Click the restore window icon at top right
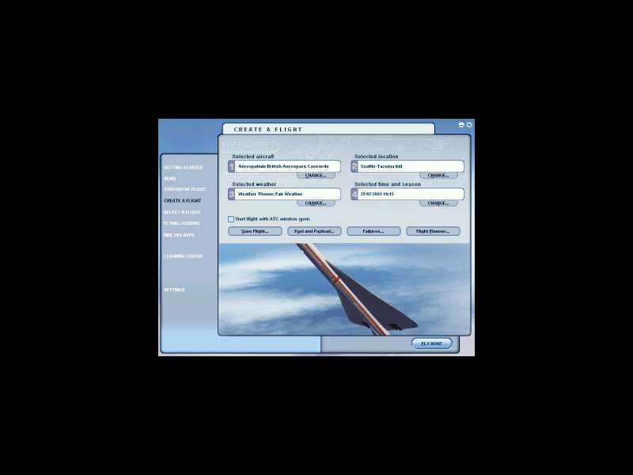 pos(461,124)
